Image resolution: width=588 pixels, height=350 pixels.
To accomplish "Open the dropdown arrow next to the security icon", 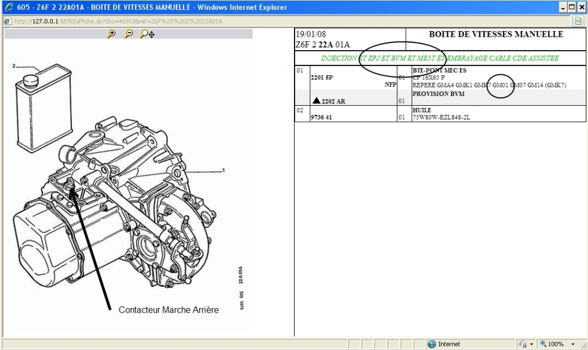I will click(x=532, y=344).
